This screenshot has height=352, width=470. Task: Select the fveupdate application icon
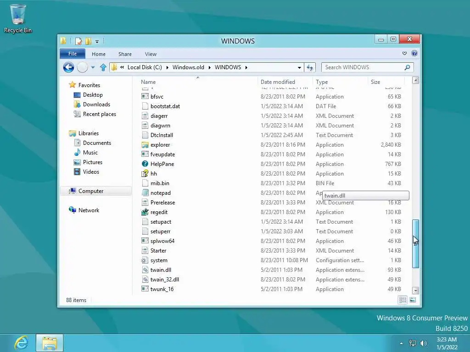point(145,154)
